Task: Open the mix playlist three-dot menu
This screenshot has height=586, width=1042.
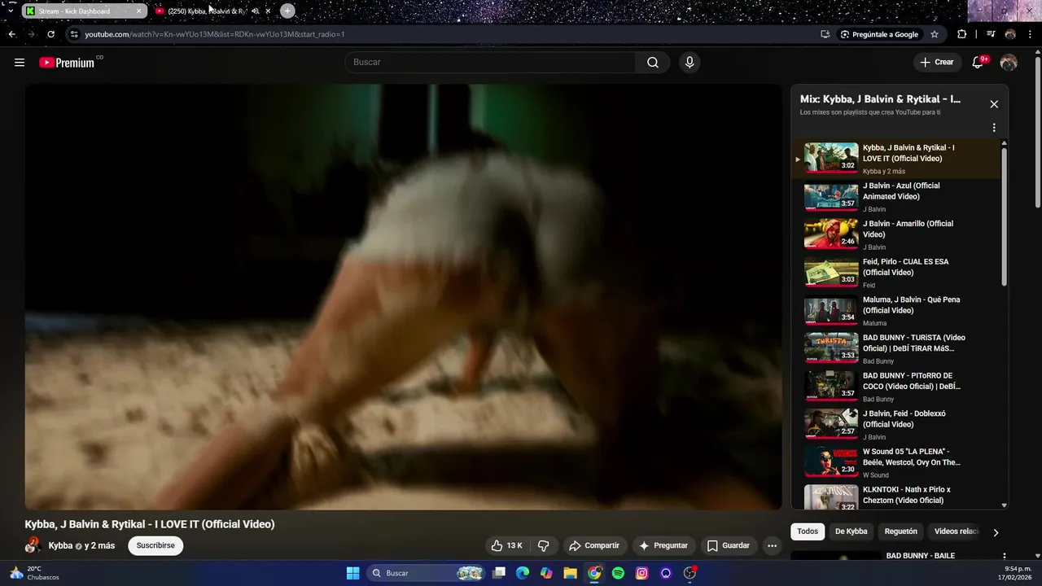Action: pyautogui.click(x=994, y=128)
